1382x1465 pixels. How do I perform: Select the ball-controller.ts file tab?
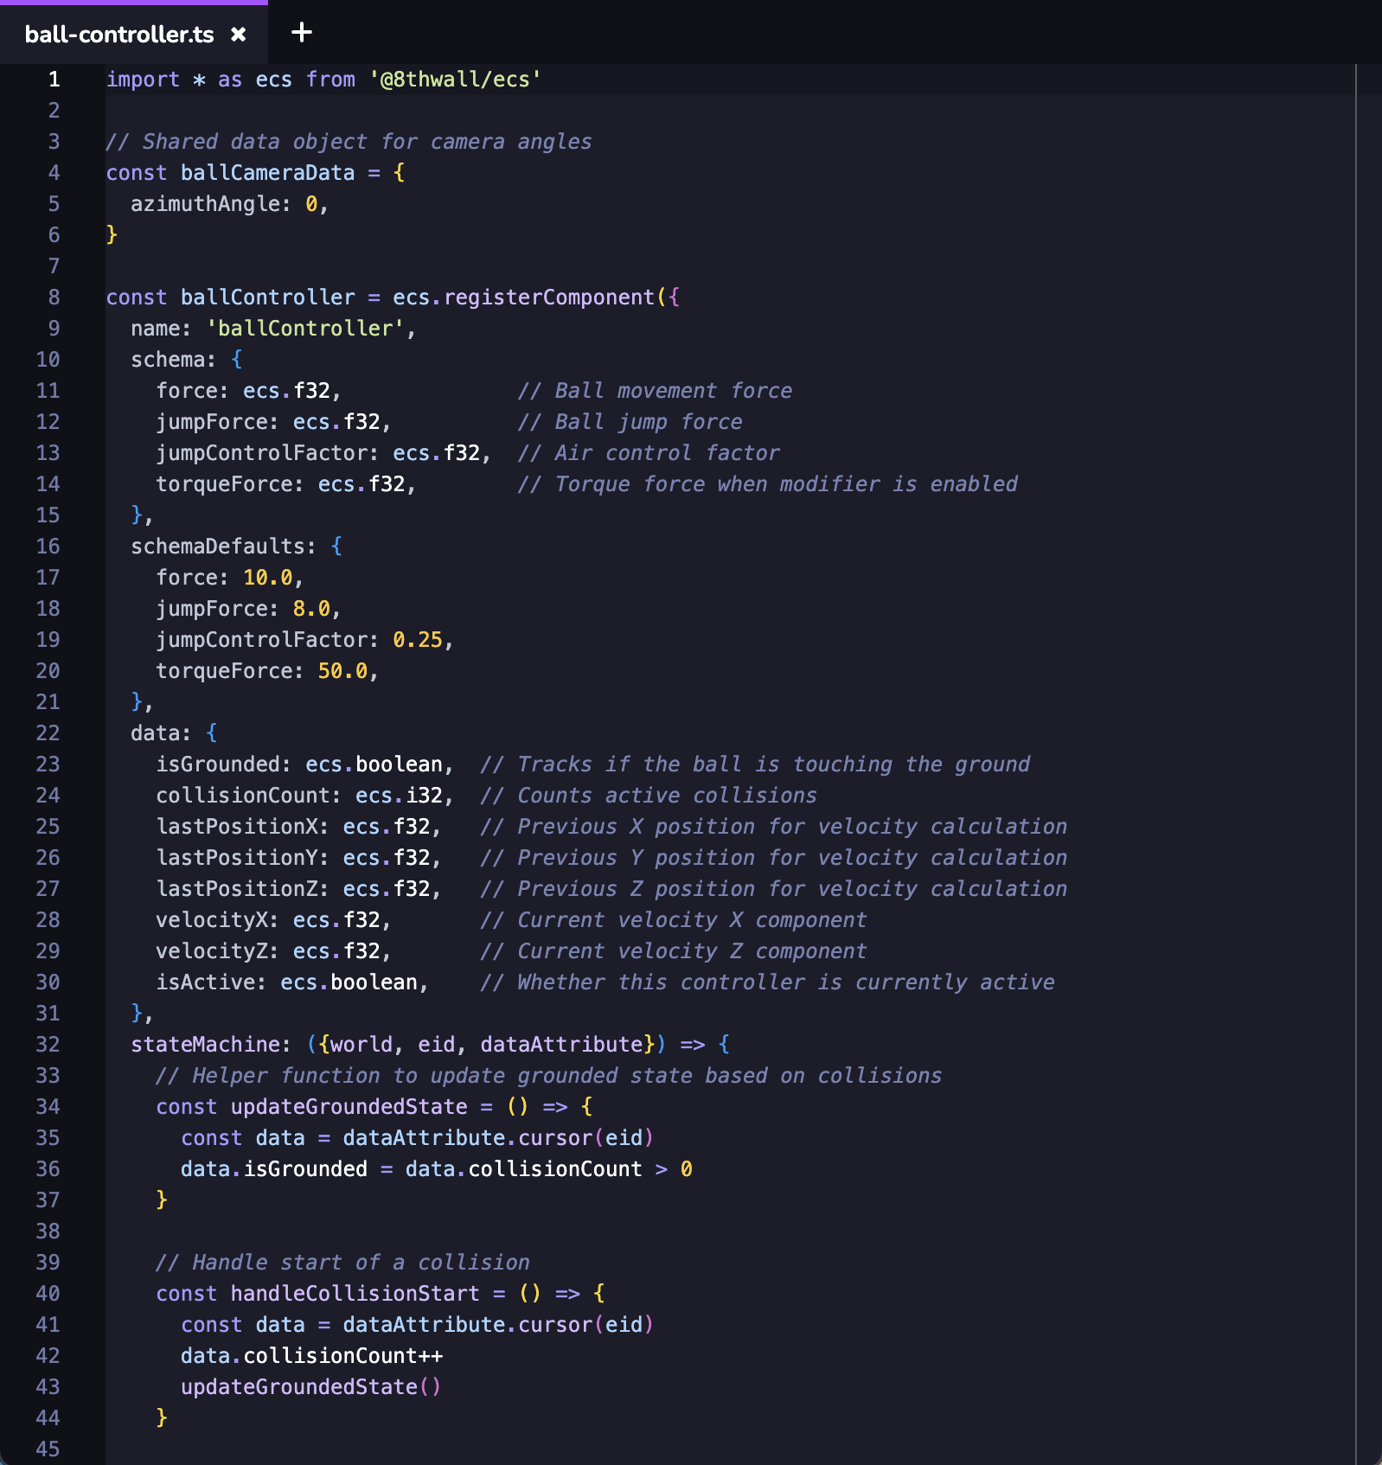tap(119, 34)
